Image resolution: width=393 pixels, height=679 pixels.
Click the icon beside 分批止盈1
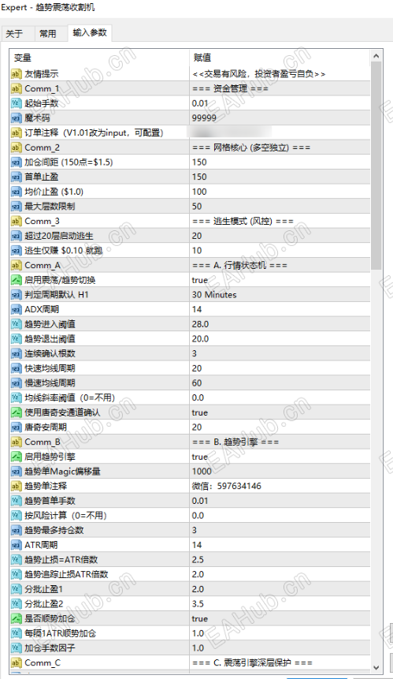(16, 589)
